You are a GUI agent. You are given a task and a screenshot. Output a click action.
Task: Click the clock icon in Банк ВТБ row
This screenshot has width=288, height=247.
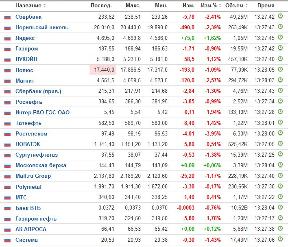pyautogui.click(x=280, y=207)
